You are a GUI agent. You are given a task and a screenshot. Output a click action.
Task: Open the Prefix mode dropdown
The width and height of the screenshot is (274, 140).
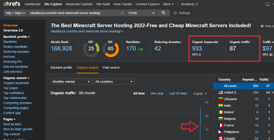click(x=142, y=13)
